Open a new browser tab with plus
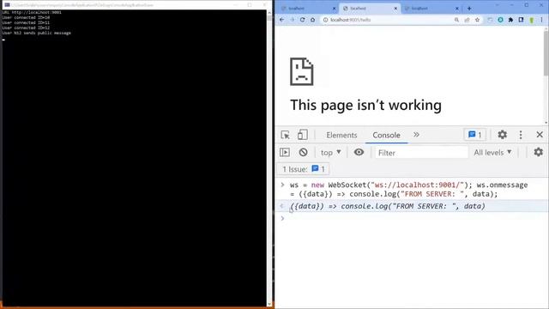549x309 pixels. click(469, 8)
